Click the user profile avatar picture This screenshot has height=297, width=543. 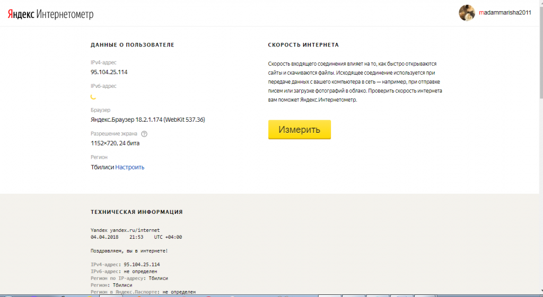467,13
